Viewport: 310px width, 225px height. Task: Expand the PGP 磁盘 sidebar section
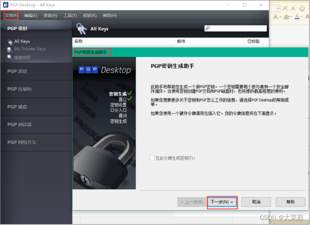(x=36, y=107)
